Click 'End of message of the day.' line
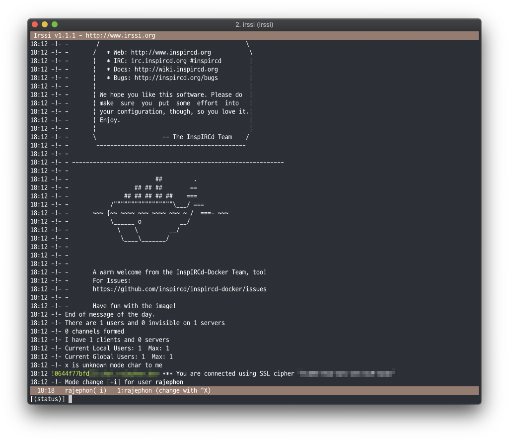The height and width of the screenshot is (441, 509). point(110,314)
